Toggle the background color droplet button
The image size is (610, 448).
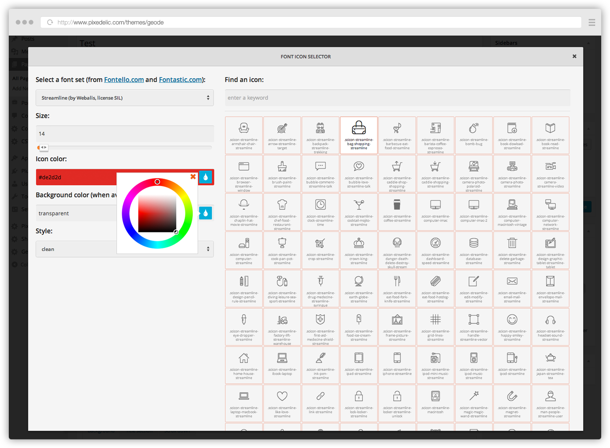click(x=206, y=213)
